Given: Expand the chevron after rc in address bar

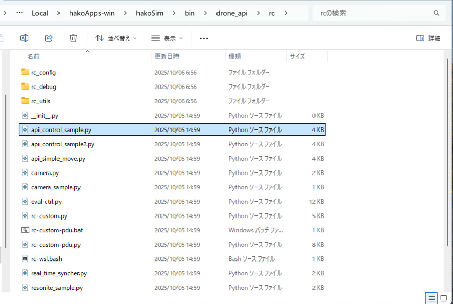Looking at the screenshot, I should click(x=286, y=13).
